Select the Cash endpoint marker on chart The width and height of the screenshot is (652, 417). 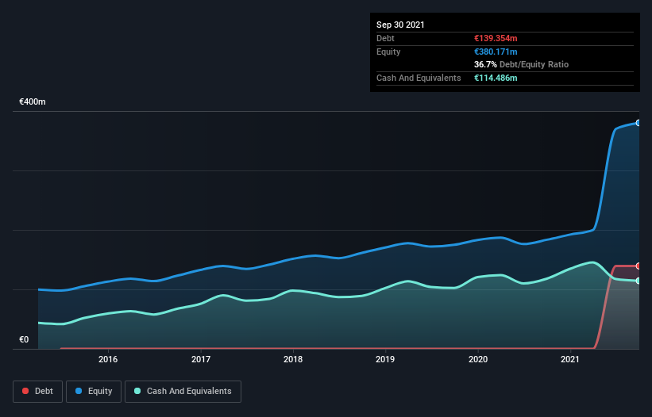point(638,281)
